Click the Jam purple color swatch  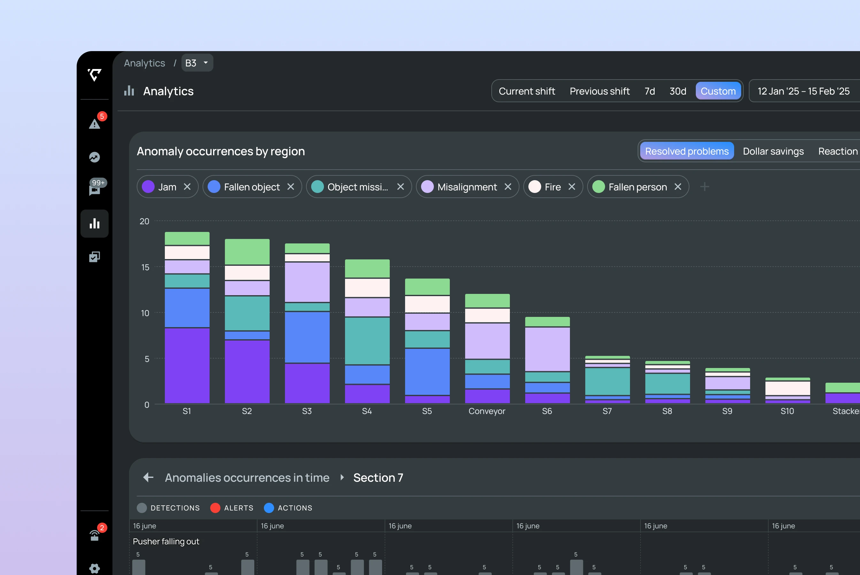(x=148, y=187)
